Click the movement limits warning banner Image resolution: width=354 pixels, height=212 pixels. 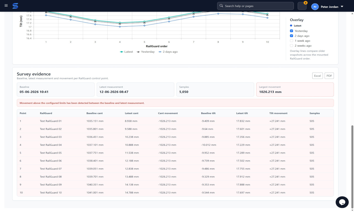tap(175, 103)
